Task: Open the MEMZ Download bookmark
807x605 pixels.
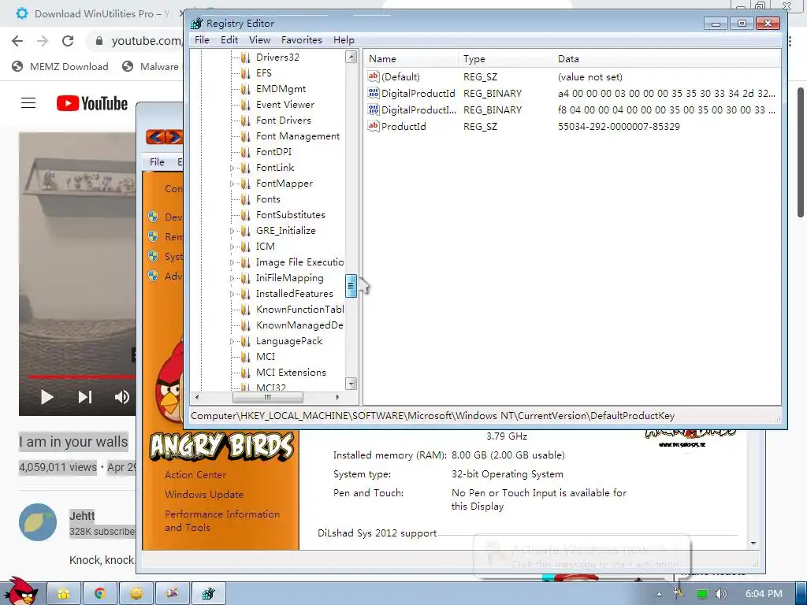Action: pos(60,66)
